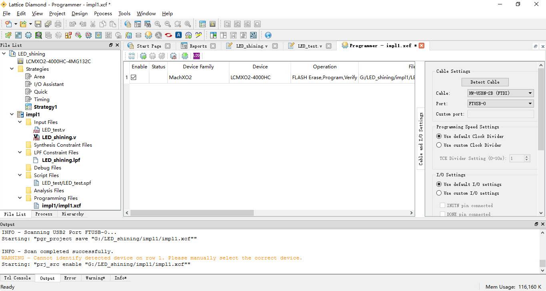This screenshot has width=546, height=291.
Task: Click the Zoom In magnifier icon
Action: (158, 24)
